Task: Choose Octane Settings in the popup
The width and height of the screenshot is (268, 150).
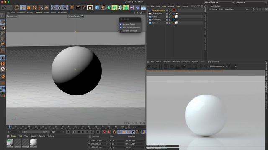Action: tap(130, 31)
